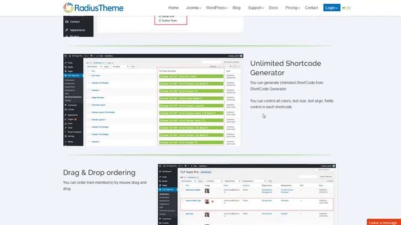
Task: Click the Login button
Action: tap(331, 7)
